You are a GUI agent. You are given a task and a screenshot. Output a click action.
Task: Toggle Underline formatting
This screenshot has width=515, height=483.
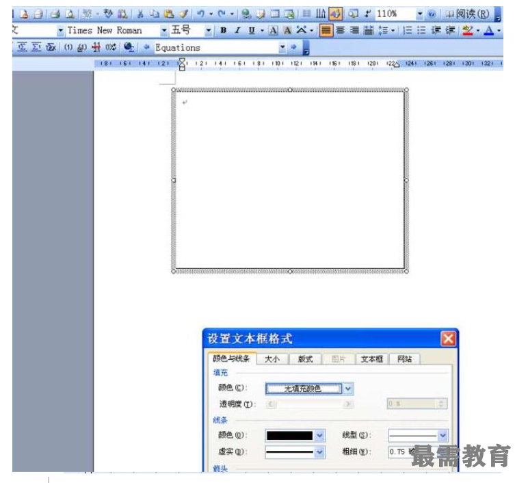pos(252,31)
